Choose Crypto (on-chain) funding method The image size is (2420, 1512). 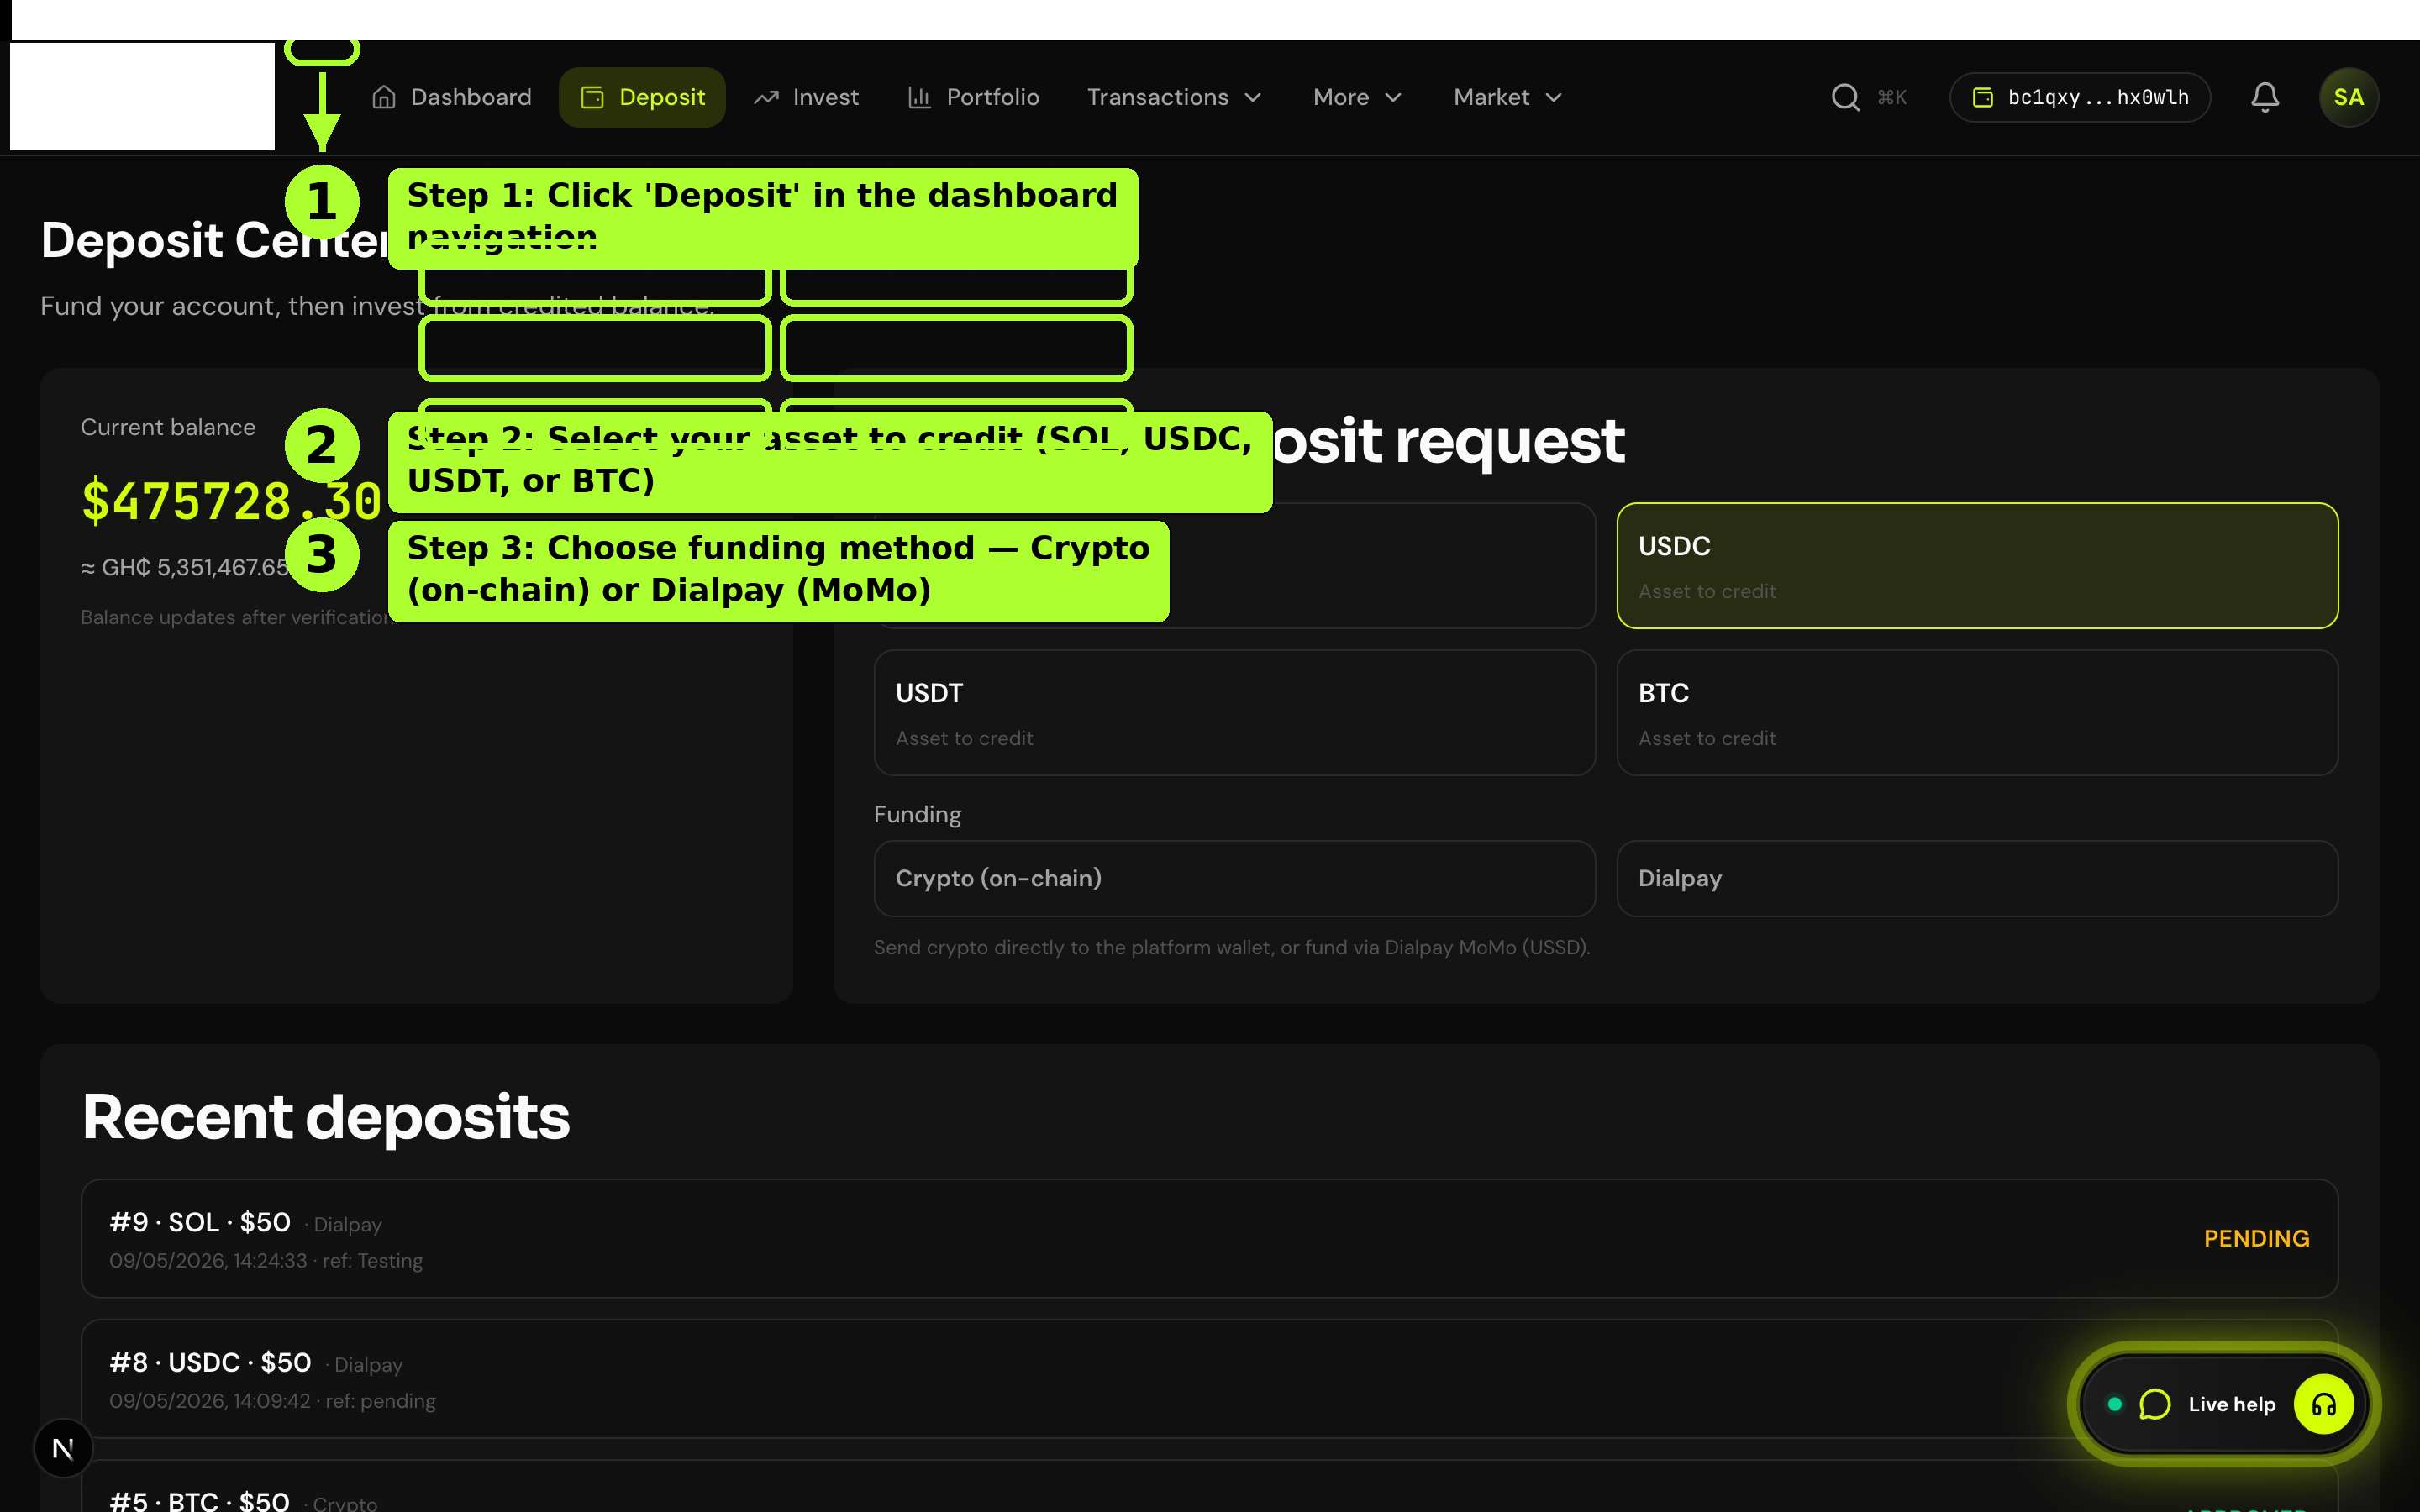tap(1234, 878)
